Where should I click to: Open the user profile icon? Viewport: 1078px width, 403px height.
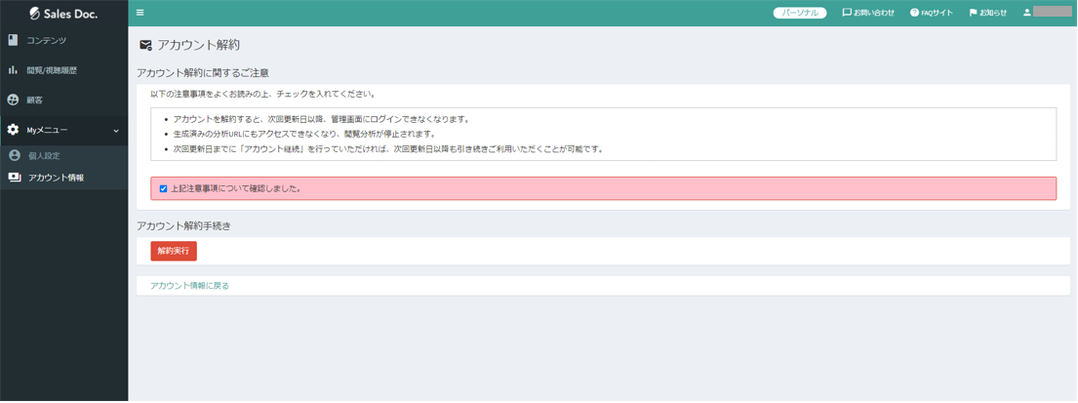coord(1027,13)
